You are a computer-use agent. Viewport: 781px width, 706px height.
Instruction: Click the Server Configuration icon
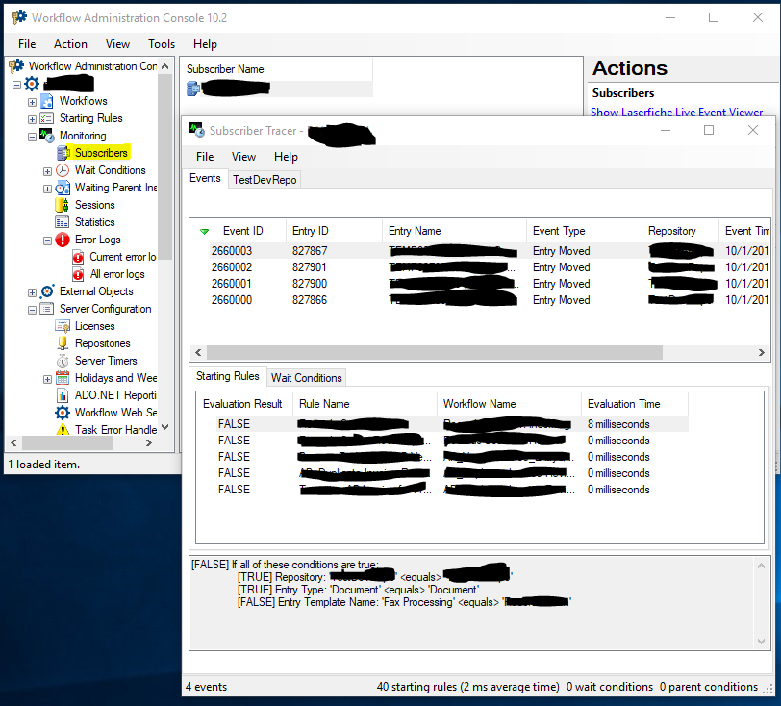click(x=47, y=309)
